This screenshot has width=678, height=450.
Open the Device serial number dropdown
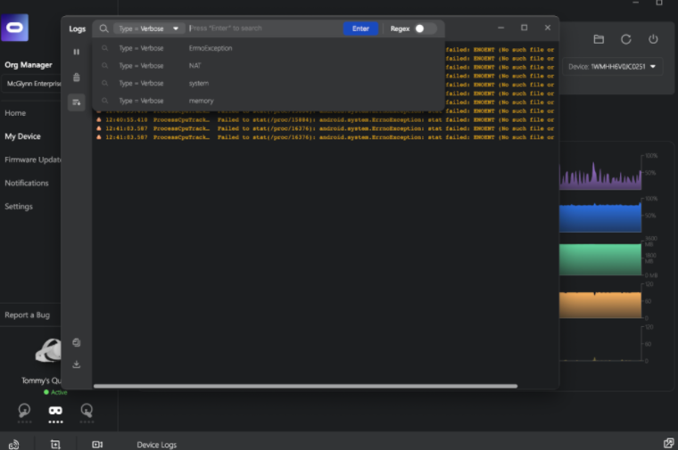613,67
